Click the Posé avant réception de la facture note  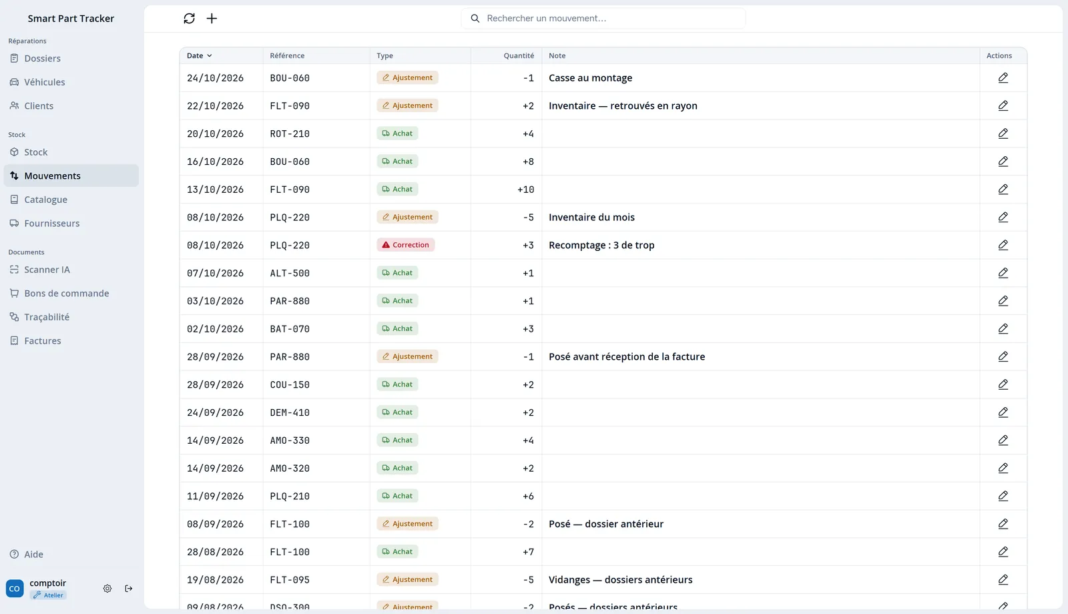click(x=627, y=357)
